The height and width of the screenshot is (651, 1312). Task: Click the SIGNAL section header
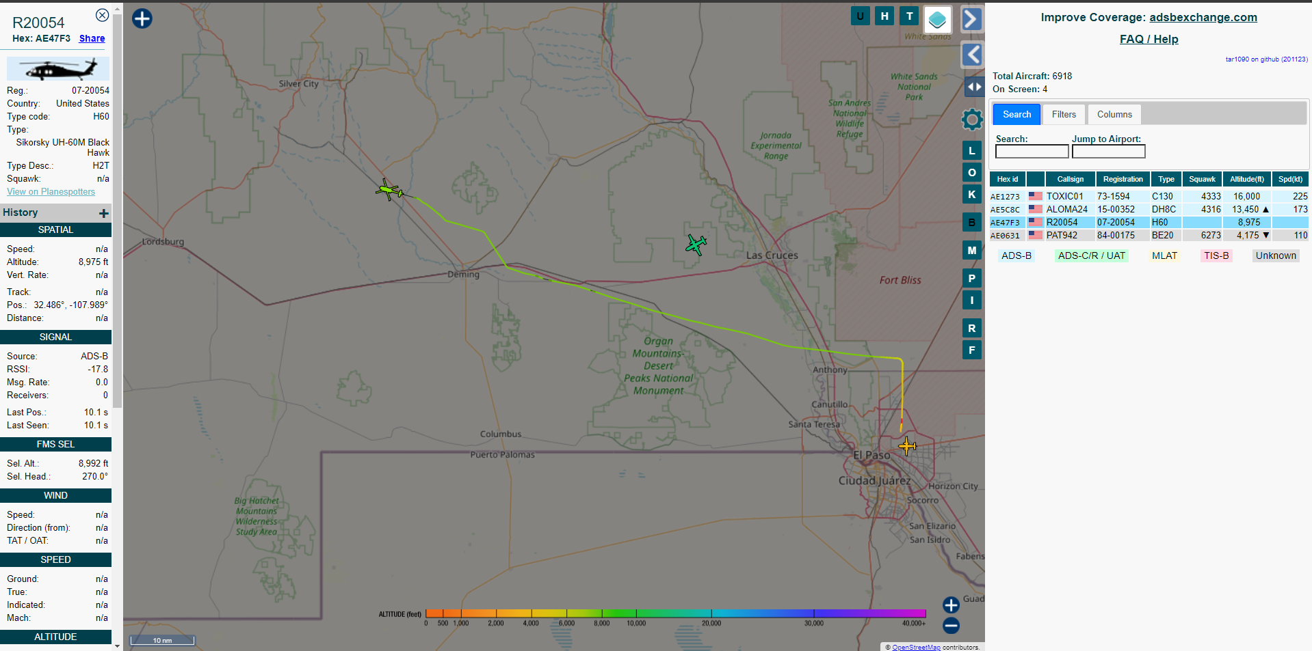click(55, 337)
